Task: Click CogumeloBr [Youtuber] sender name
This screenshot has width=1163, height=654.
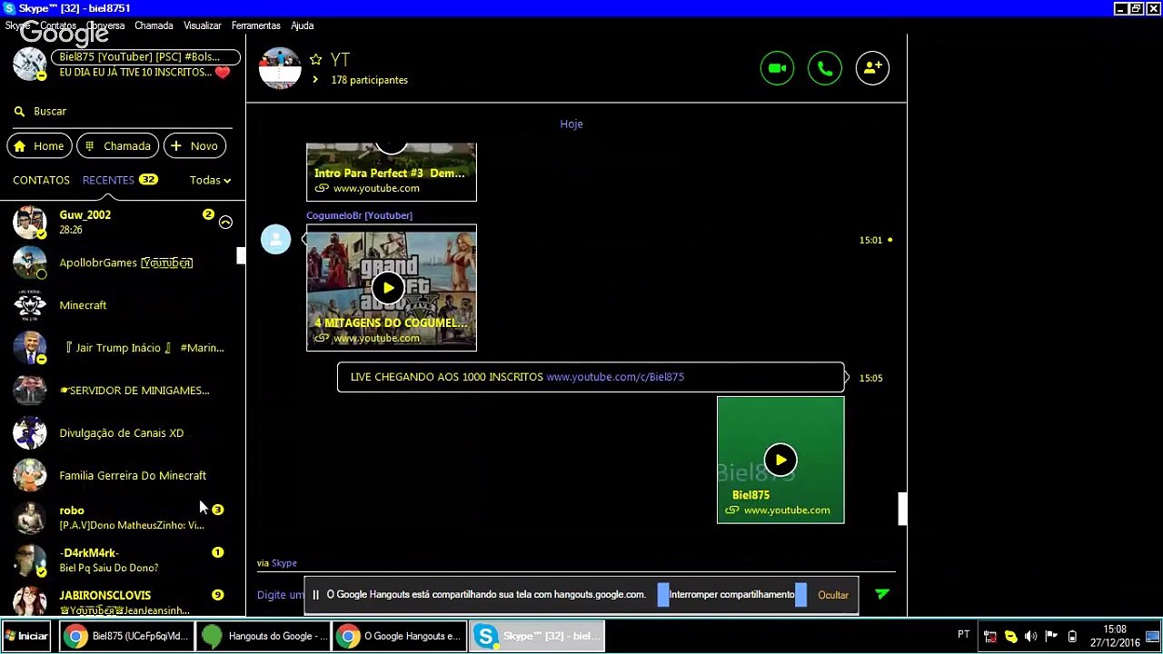Action: point(359,215)
